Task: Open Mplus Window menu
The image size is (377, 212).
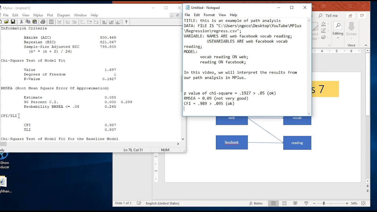Action: click(x=80, y=15)
